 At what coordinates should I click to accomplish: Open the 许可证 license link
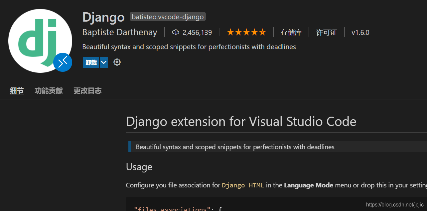[327, 32]
